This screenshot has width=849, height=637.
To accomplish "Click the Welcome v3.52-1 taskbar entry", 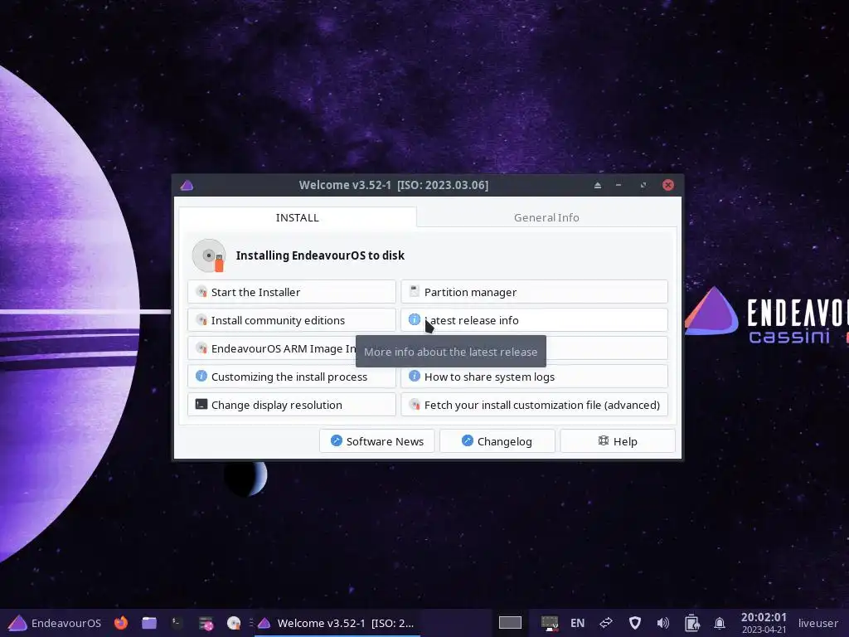I will click(337, 623).
